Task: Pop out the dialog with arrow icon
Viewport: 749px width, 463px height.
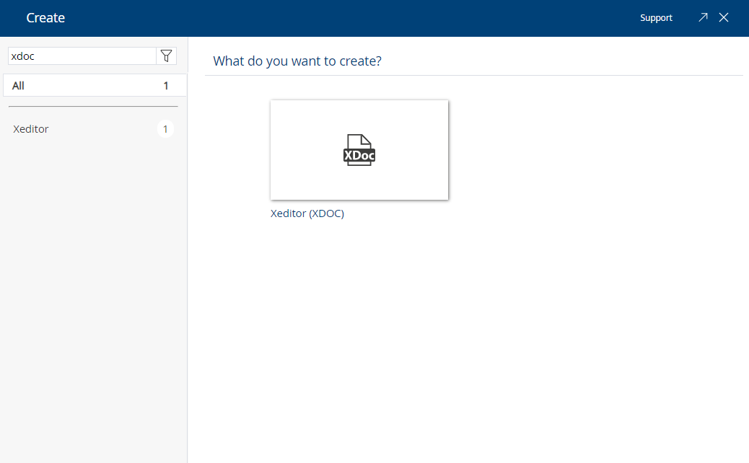Action: click(x=703, y=17)
